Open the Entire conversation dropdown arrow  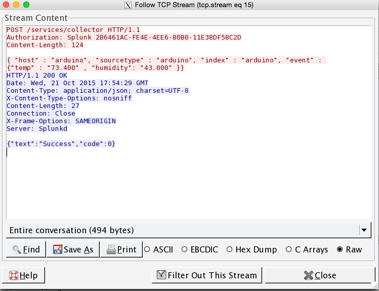coord(364,230)
